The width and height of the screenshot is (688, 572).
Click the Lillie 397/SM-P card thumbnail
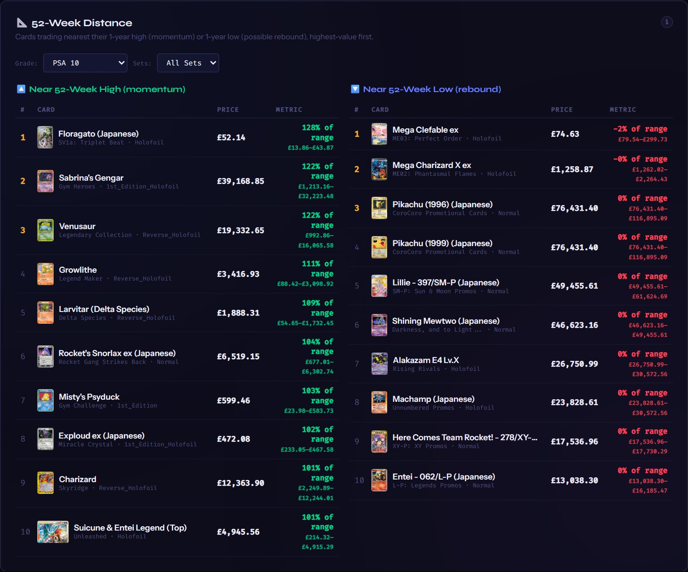point(379,286)
